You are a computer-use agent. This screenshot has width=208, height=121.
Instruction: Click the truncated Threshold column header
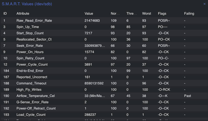(132, 13)
